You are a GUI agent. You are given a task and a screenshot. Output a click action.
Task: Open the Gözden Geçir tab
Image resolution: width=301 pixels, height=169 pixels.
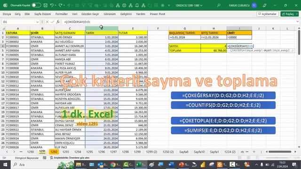coord(90,14)
